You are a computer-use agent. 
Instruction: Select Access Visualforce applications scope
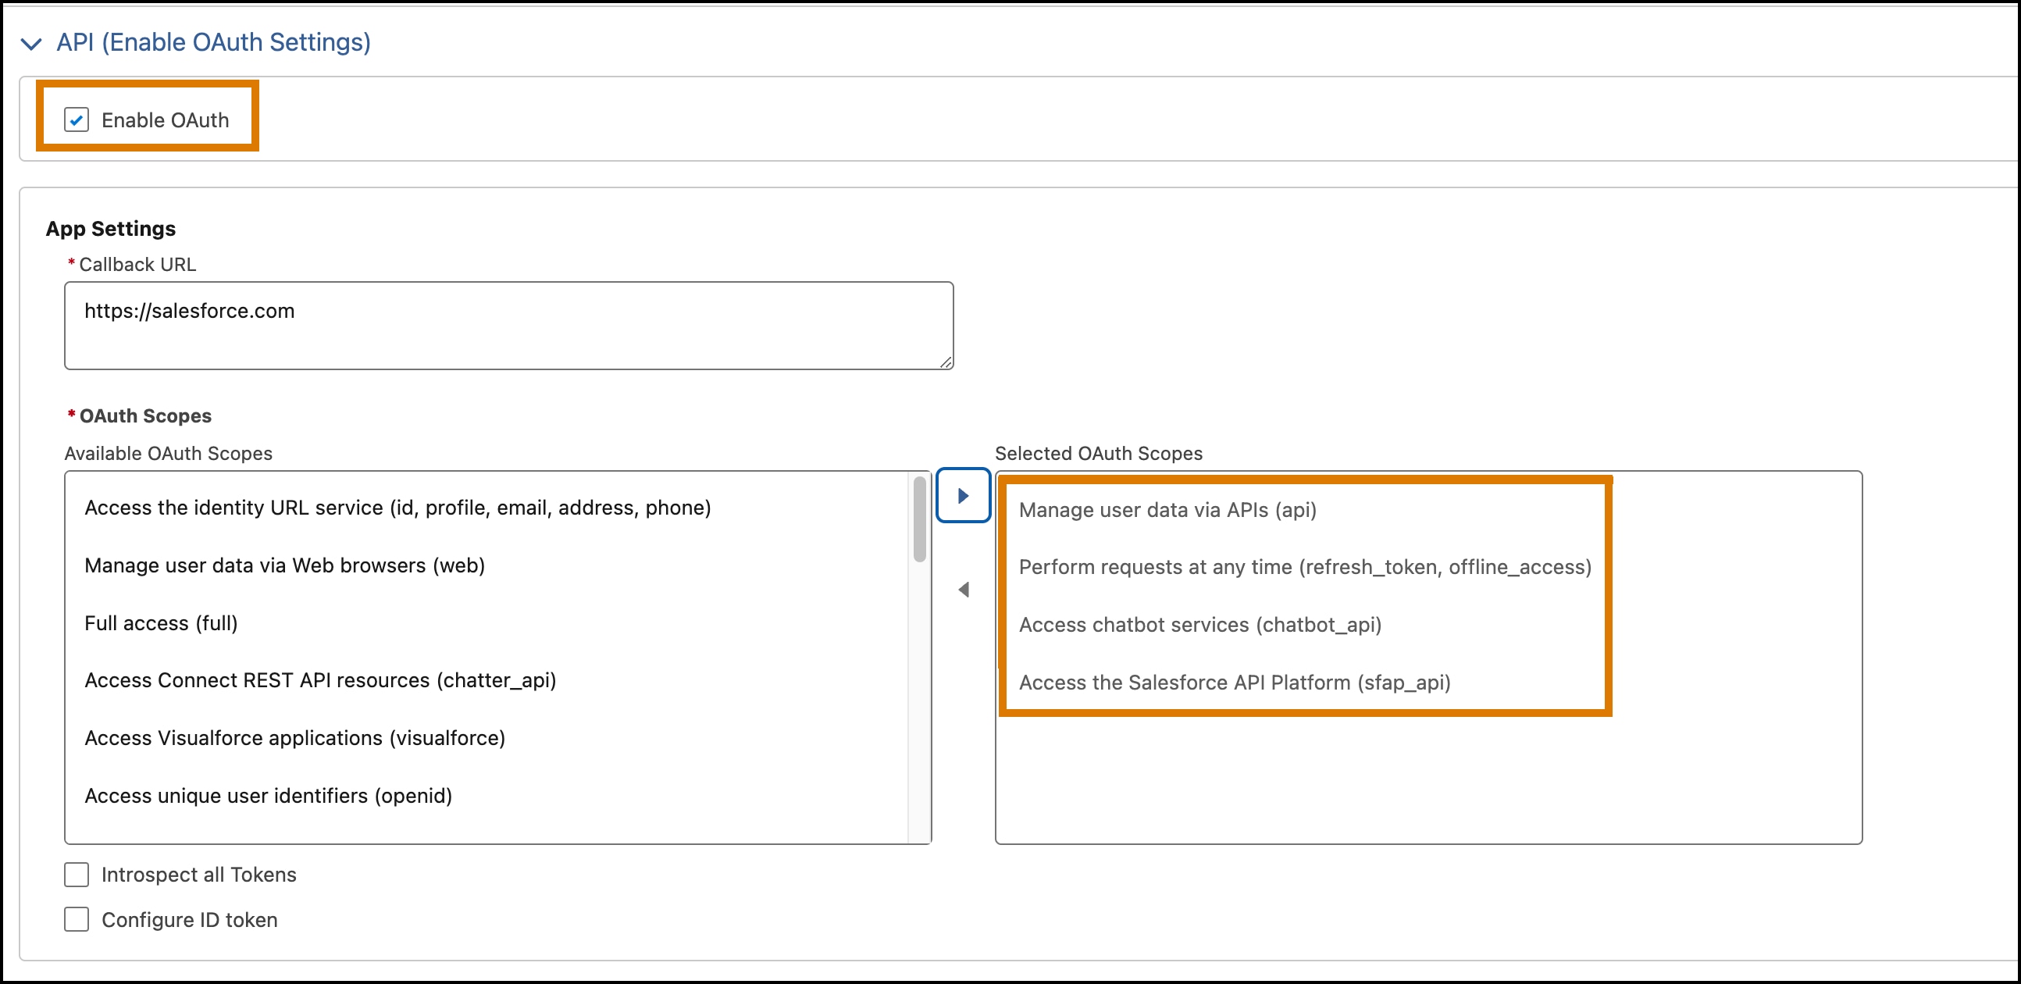click(294, 737)
